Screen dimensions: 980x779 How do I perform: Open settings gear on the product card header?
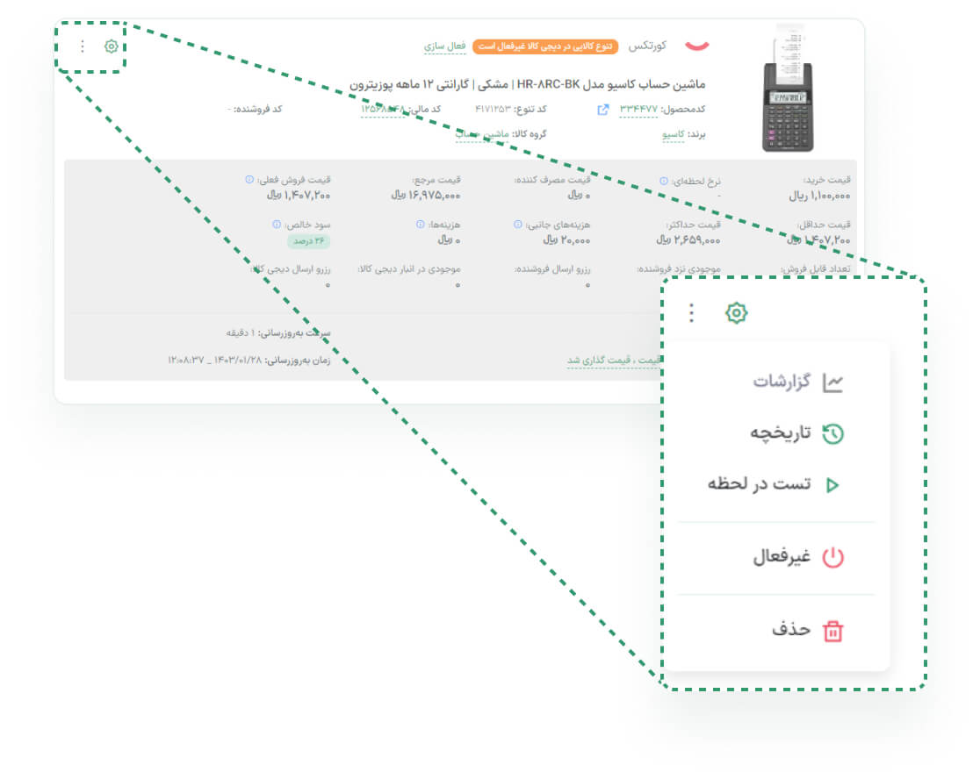tap(112, 46)
